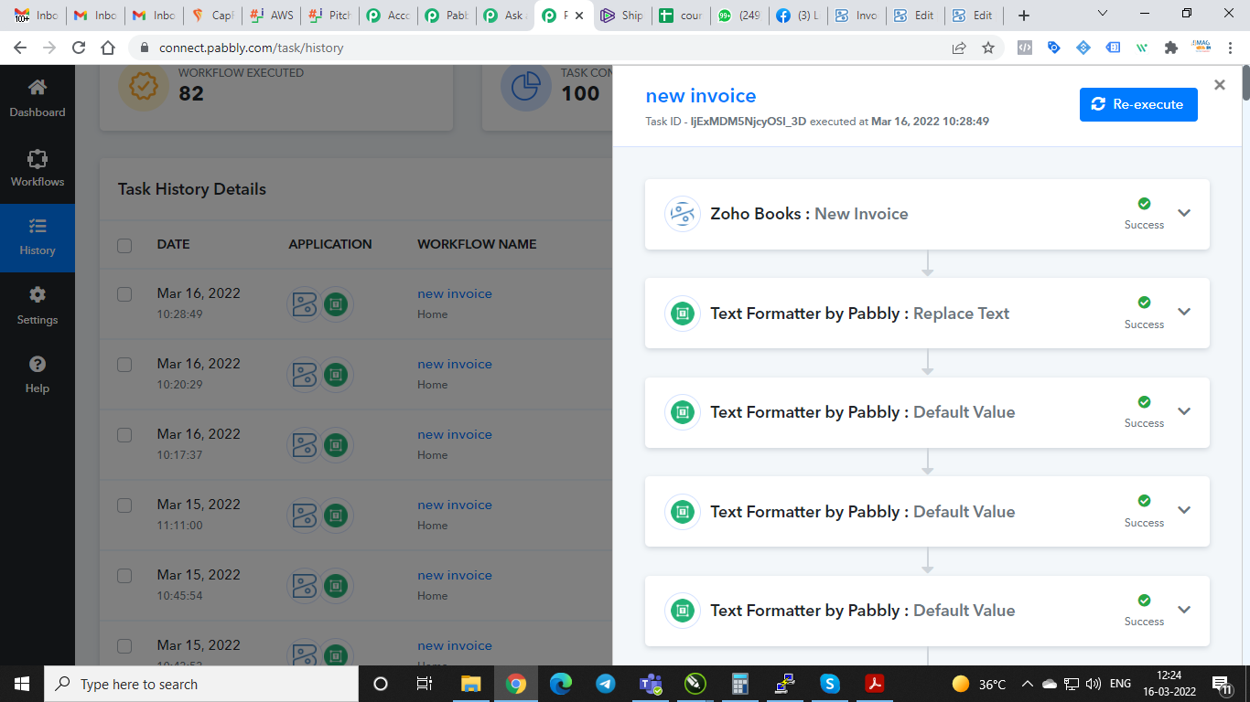Tick the select-all checkbox in the table header
The width and height of the screenshot is (1250, 702).
124,245
